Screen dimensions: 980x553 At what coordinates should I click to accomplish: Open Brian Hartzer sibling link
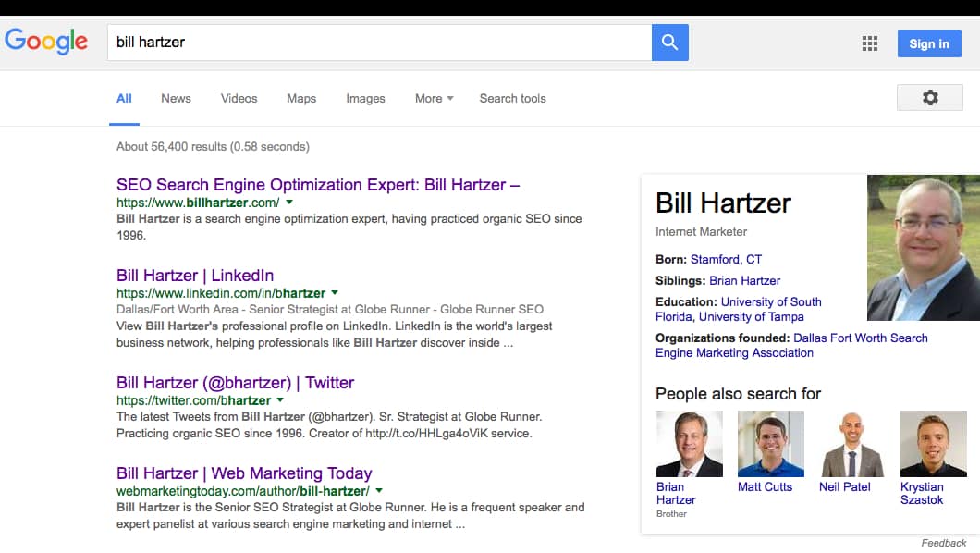[744, 280]
